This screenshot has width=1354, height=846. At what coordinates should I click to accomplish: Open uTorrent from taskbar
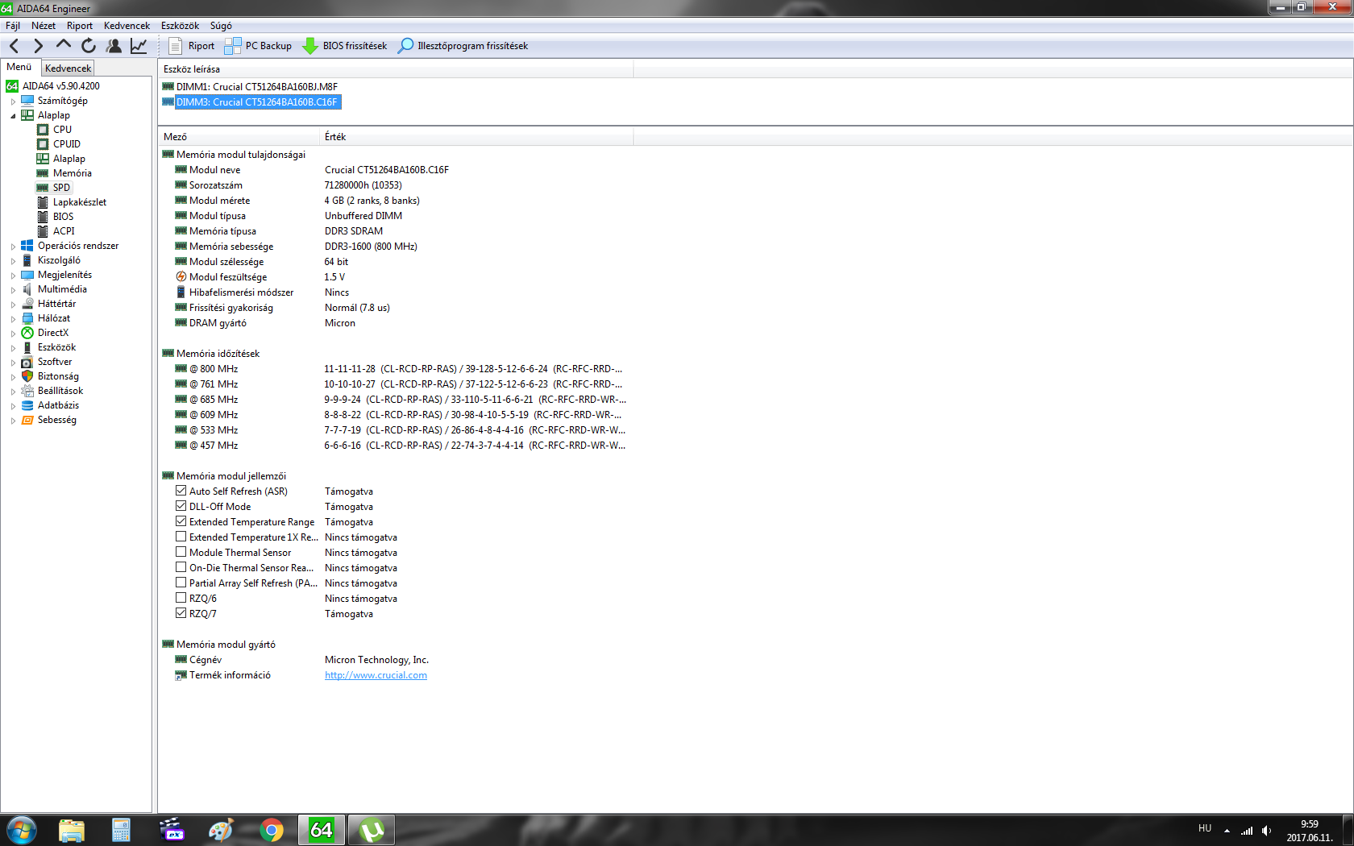372,830
